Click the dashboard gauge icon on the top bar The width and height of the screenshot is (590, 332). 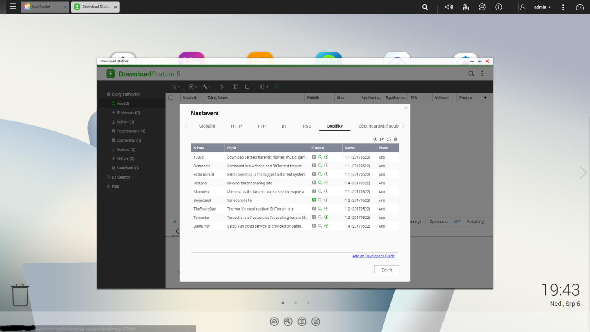coord(580,7)
